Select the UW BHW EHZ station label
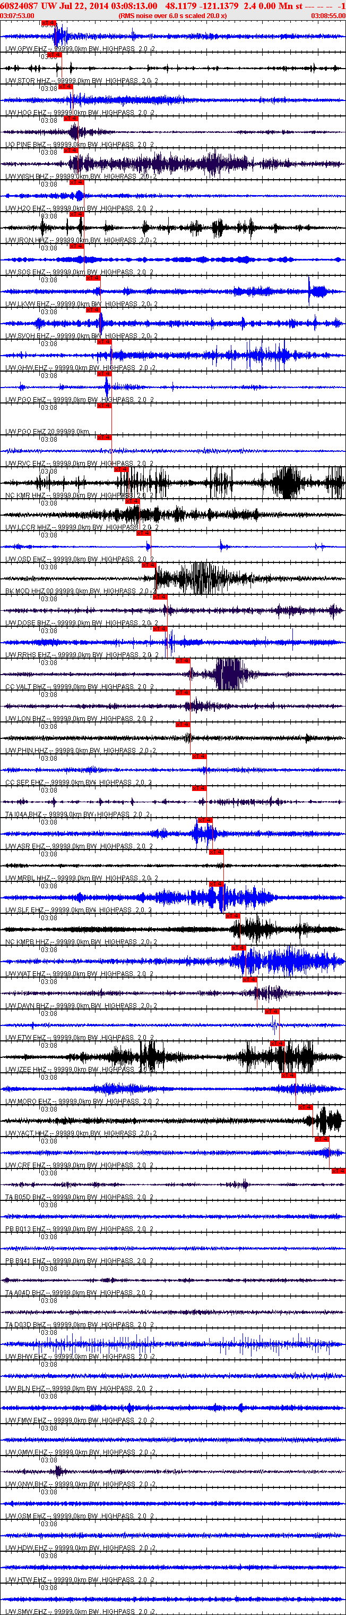This screenshot has height=1615, width=346. coord(80,1358)
